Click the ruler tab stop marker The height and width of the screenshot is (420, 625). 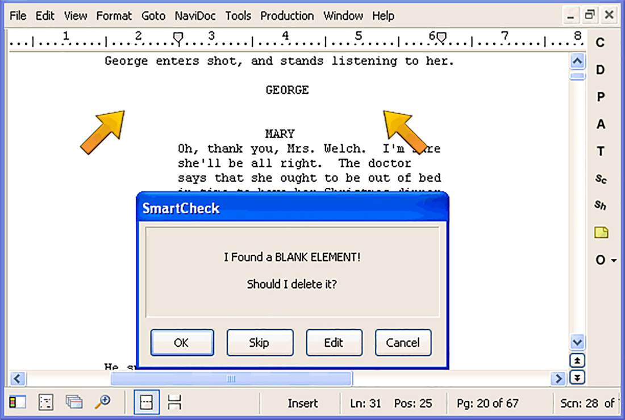click(x=178, y=36)
